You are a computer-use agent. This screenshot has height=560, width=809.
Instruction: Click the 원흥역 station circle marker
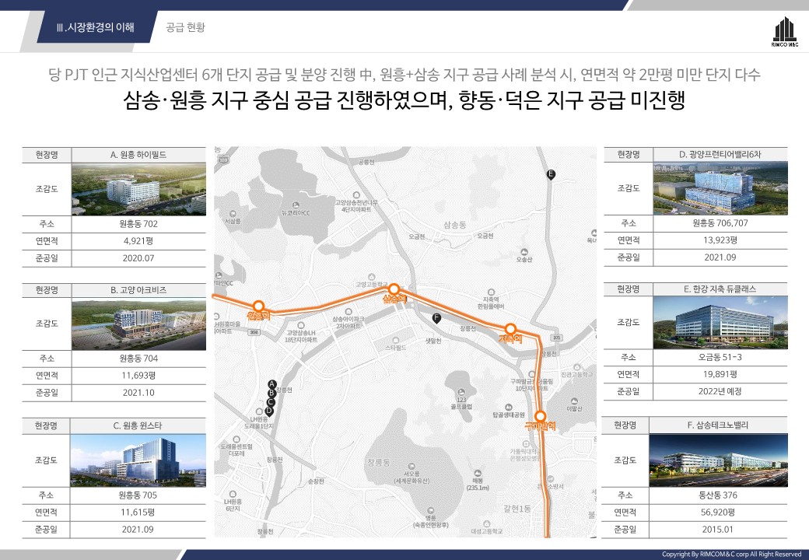click(258, 307)
